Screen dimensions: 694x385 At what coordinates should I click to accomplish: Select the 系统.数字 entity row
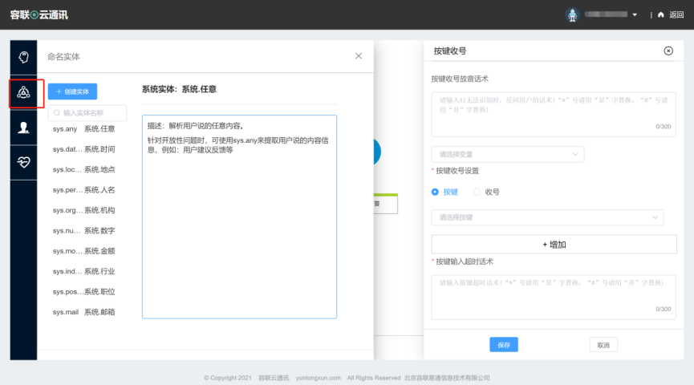(83, 230)
